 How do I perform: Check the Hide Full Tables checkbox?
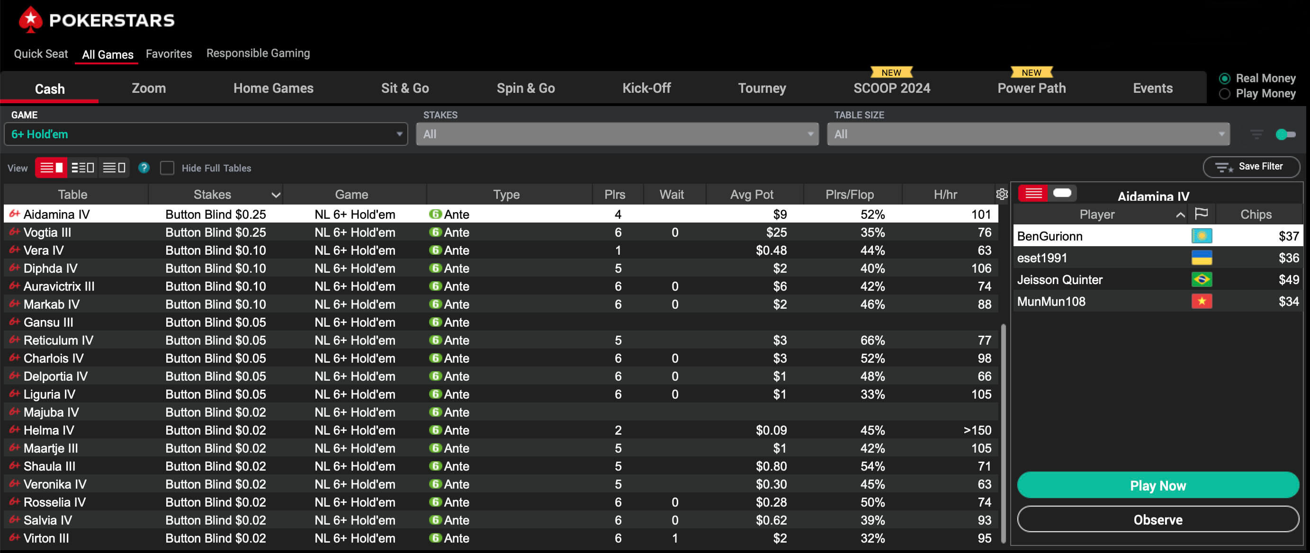point(167,168)
